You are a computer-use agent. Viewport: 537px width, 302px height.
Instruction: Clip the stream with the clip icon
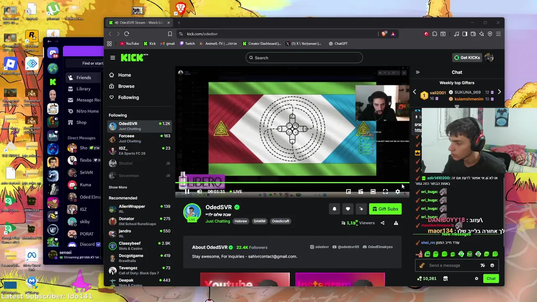pyautogui.click(x=361, y=192)
